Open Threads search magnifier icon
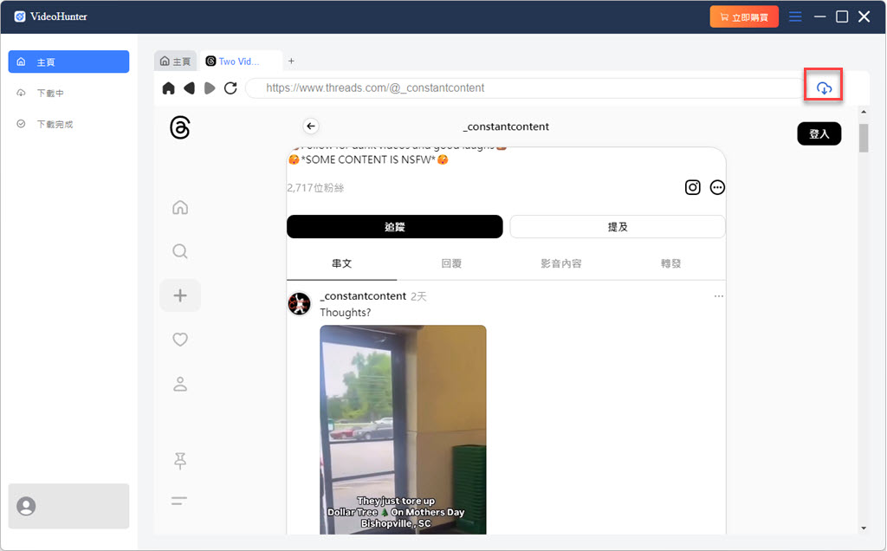887x551 pixels. pyautogui.click(x=180, y=251)
